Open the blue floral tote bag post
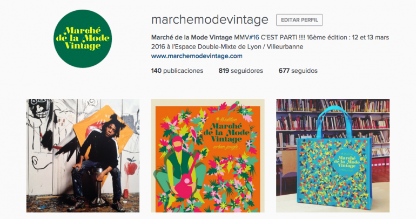Screen dimensions: 416x219 (333, 156)
